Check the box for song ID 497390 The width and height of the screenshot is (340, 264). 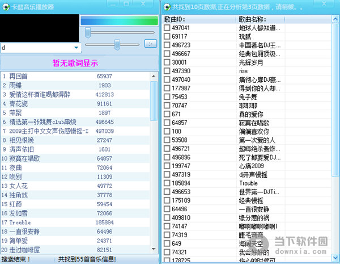click(x=167, y=71)
